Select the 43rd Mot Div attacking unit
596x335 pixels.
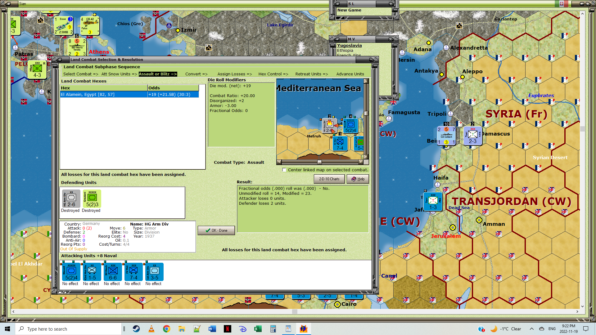[x=92, y=272]
